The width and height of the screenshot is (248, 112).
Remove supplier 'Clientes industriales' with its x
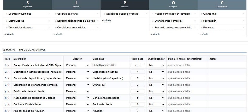pyautogui.click(x=49, y=14)
